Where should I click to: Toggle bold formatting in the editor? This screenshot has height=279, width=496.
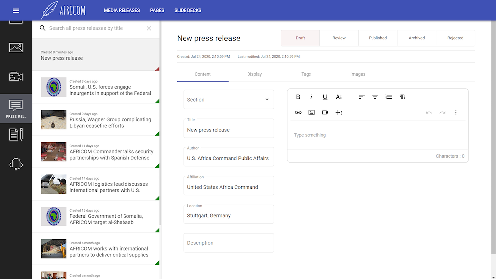(x=298, y=97)
